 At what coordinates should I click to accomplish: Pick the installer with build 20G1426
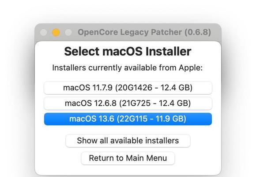pyautogui.click(x=128, y=88)
